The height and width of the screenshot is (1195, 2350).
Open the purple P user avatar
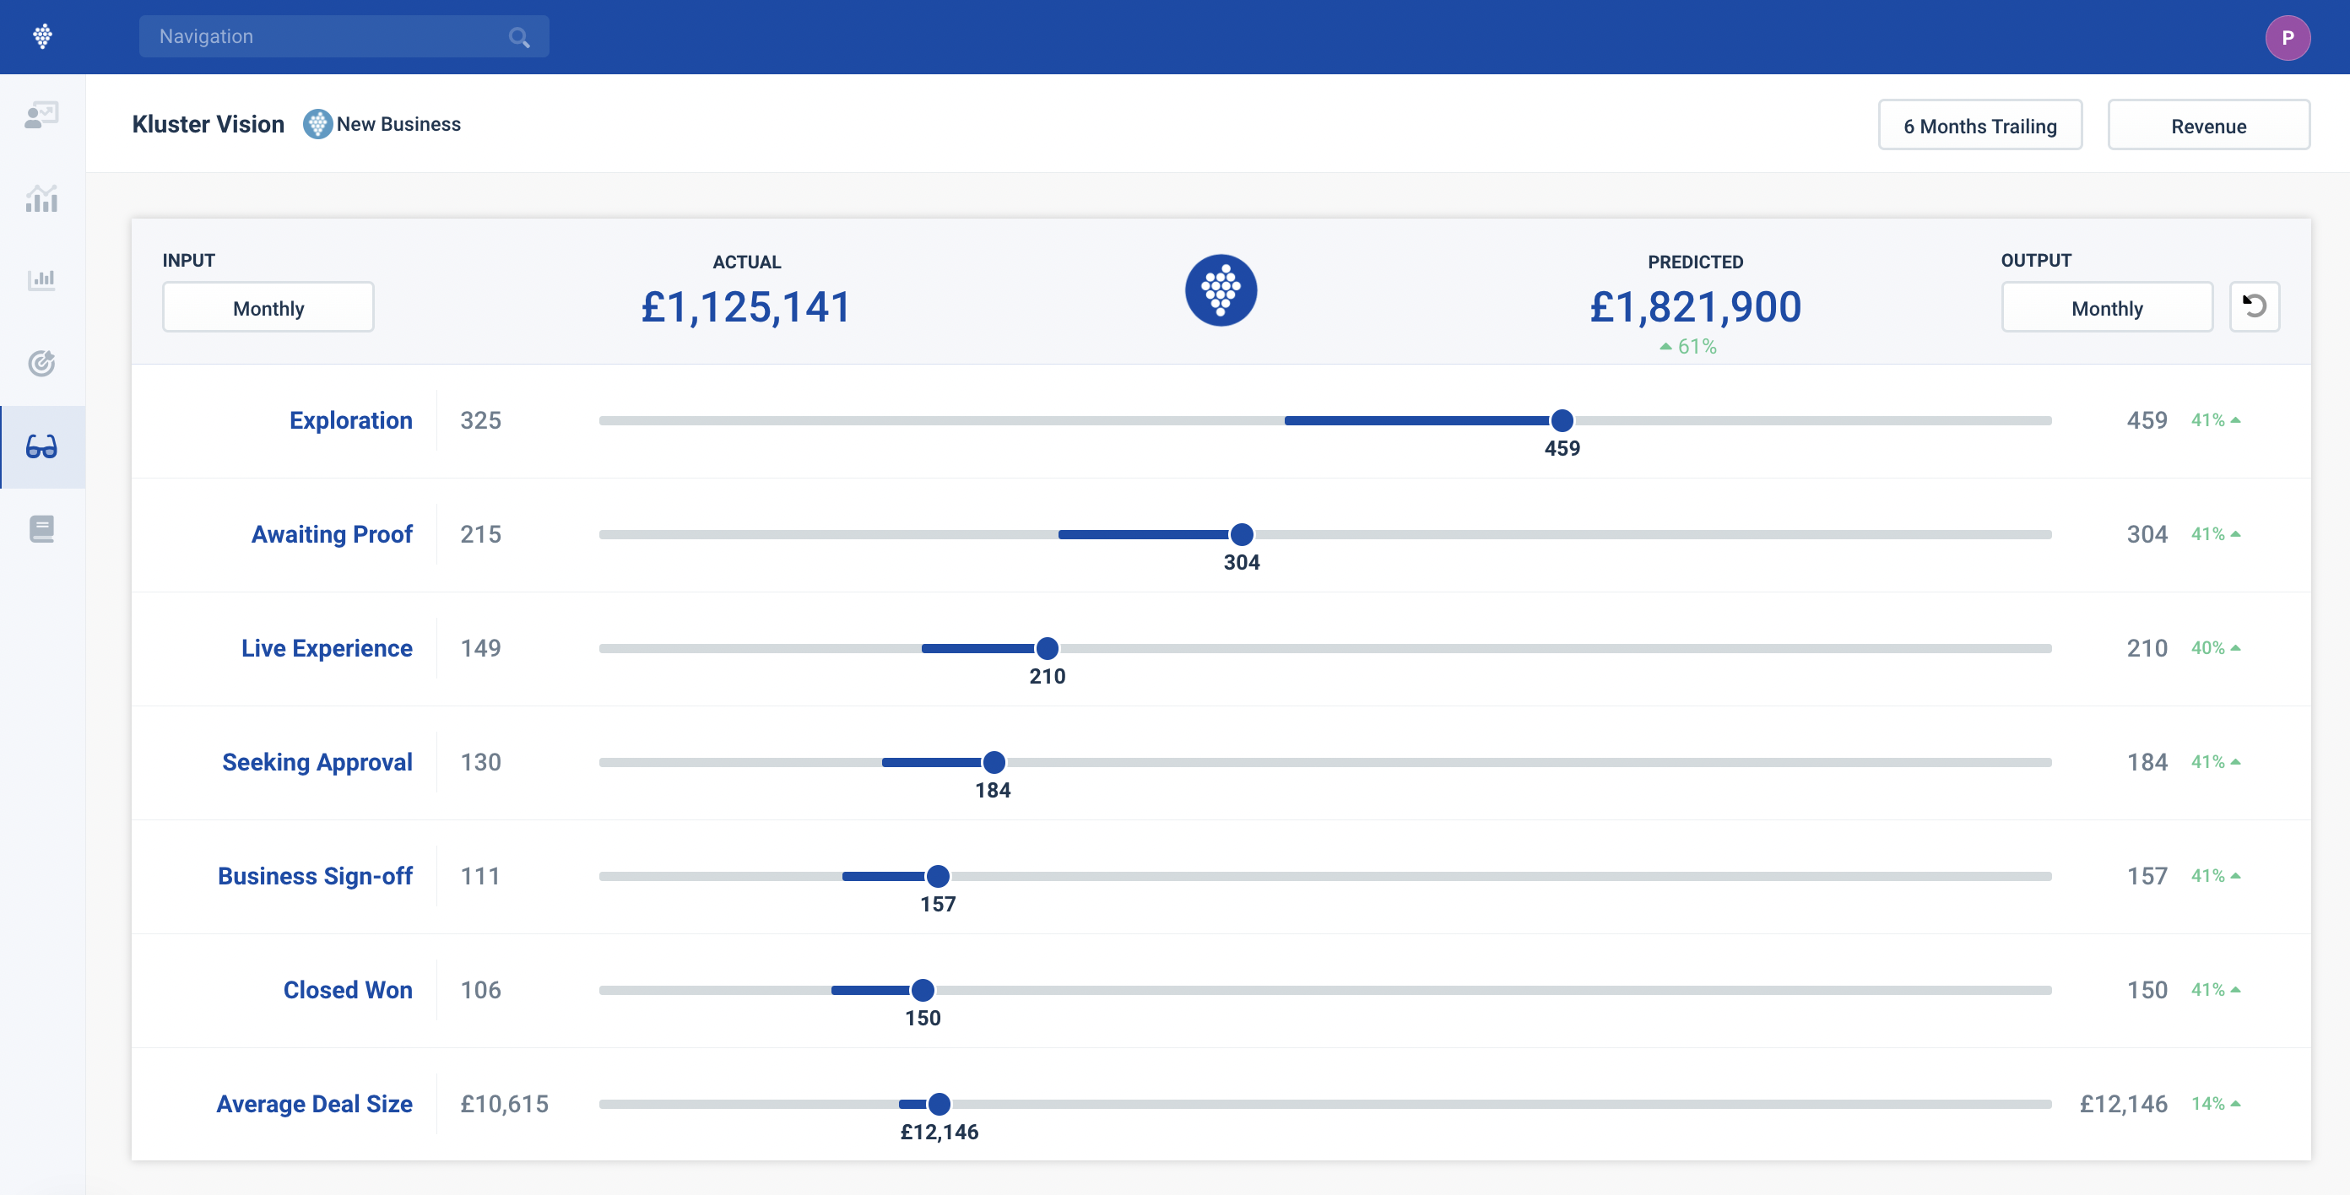[x=2287, y=37]
